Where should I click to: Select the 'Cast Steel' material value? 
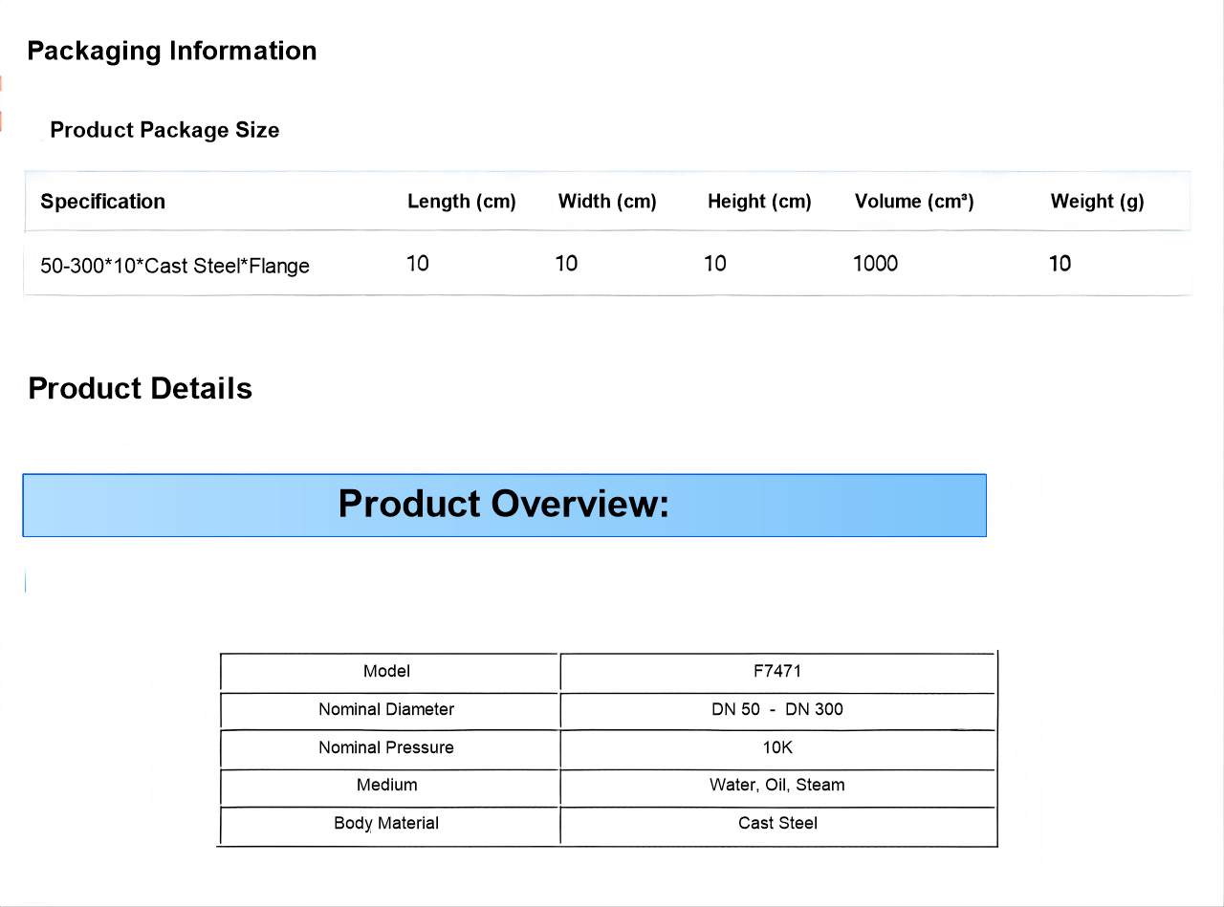click(777, 824)
